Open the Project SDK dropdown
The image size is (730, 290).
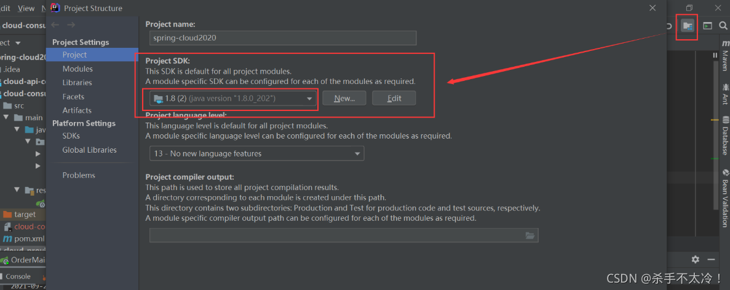[233, 98]
